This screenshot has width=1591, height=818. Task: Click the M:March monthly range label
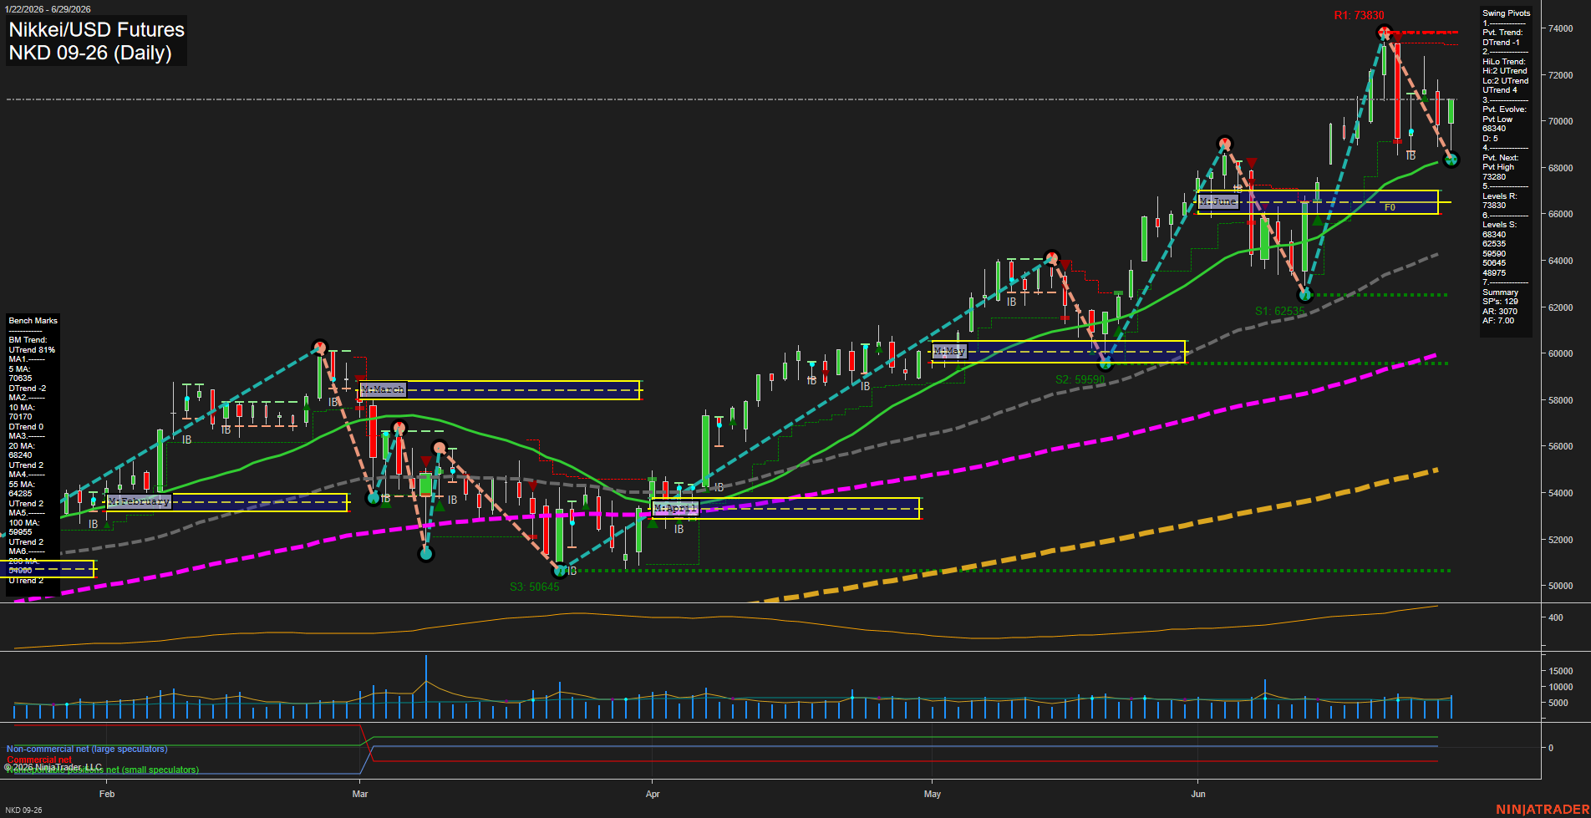click(383, 389)
